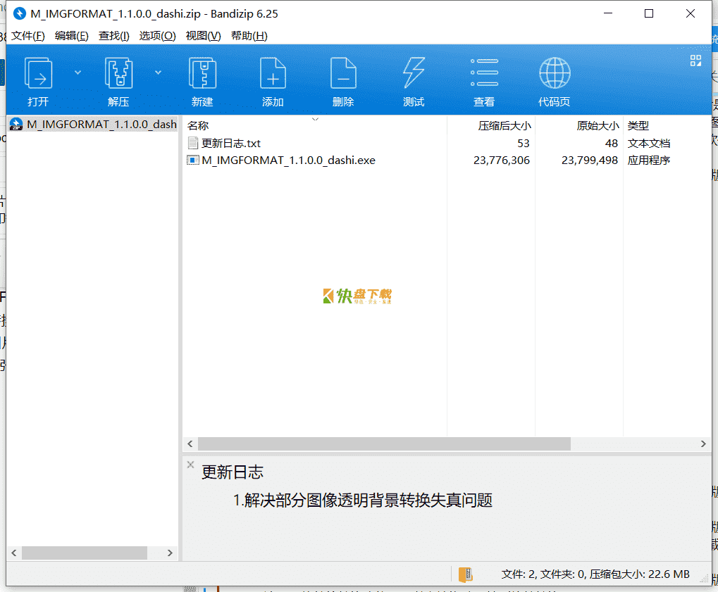Expand the Open button dropdown arrow
718x592 pixels.
(x=78, y=73)
